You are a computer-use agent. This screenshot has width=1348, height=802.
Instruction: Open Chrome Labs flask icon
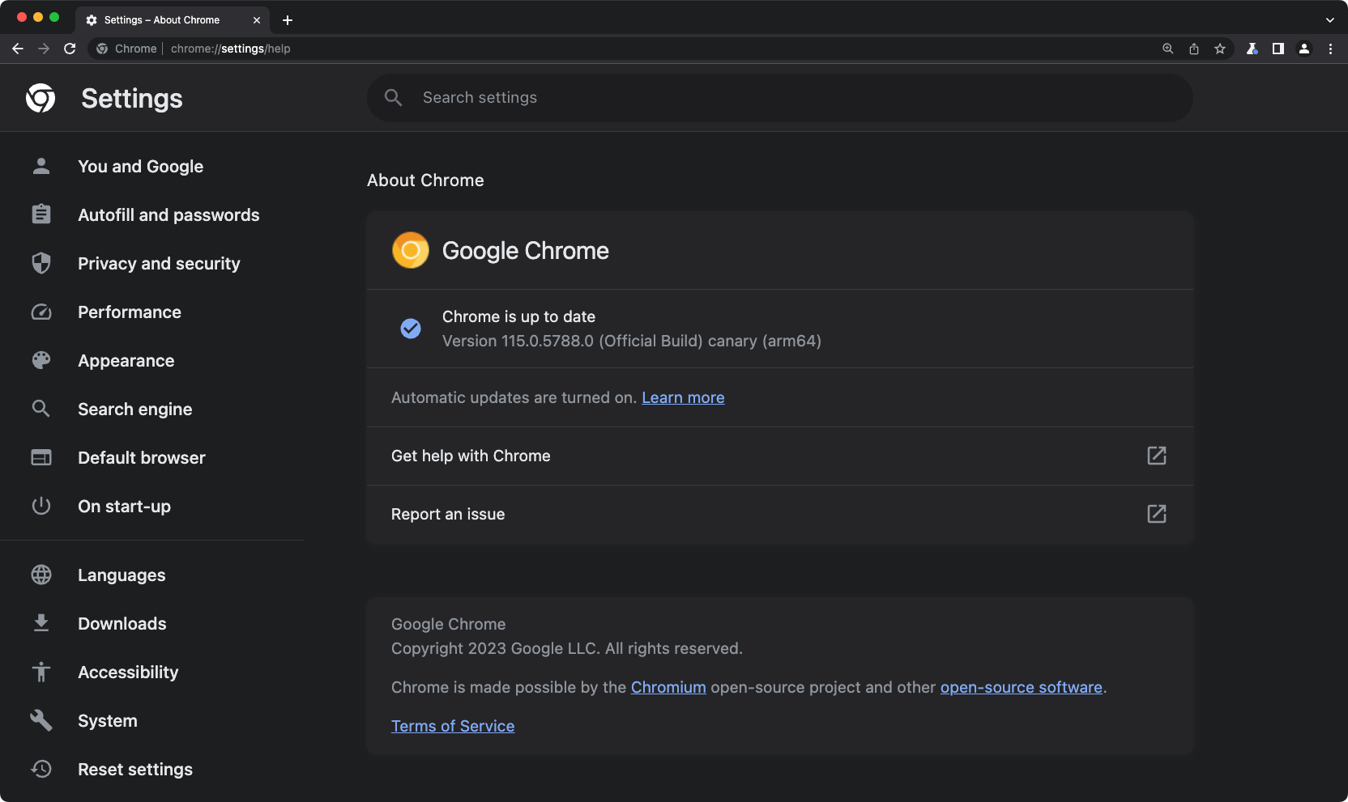pyautogui.click(x=1252, y=49)
